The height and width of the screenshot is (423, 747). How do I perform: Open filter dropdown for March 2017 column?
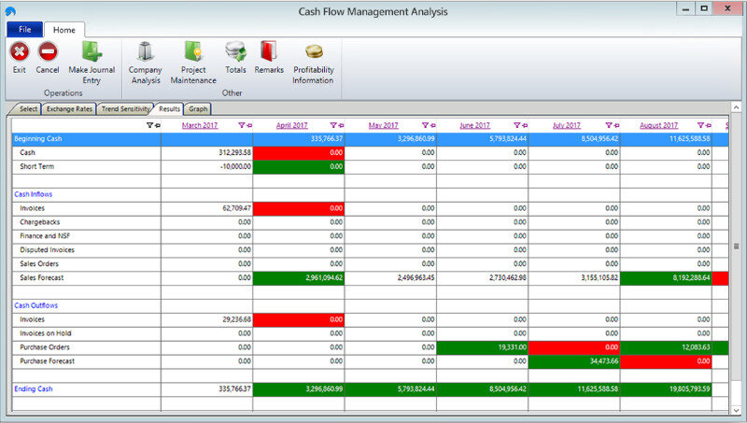pyautogui.click(x=242, y=125)
